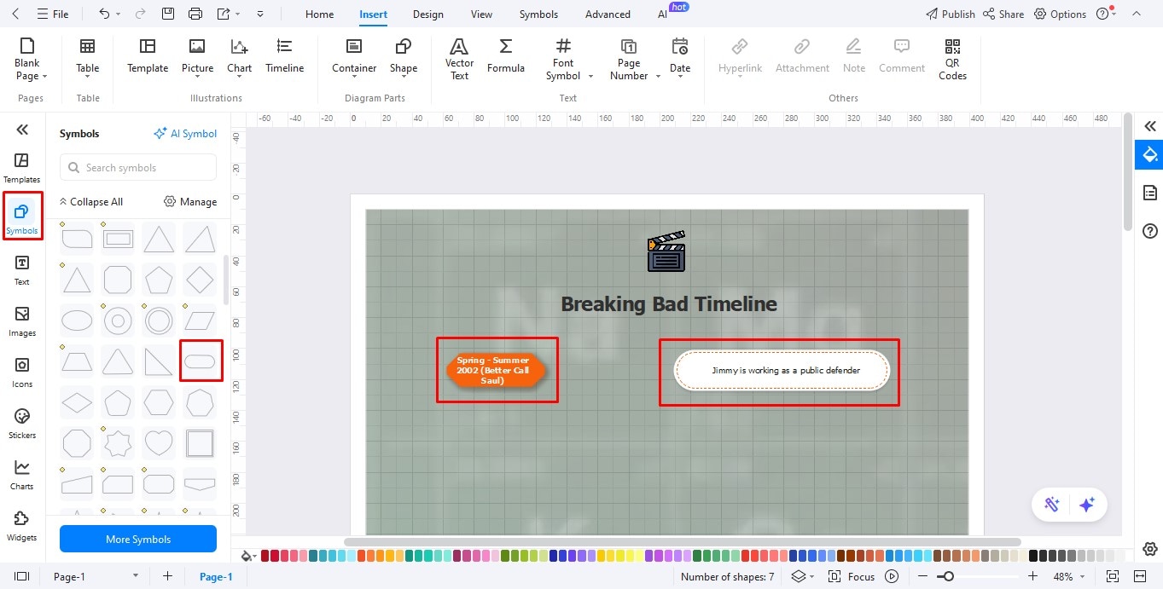Open the Icons sidebar panel

22,372
